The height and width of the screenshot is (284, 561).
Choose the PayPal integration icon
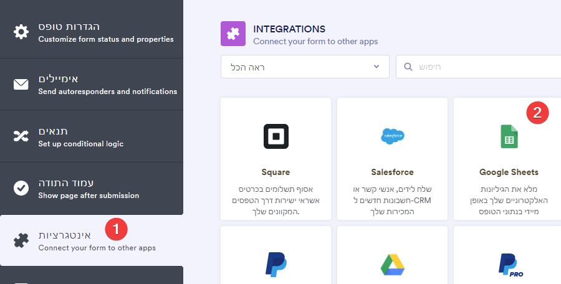[x=276, y=264]
